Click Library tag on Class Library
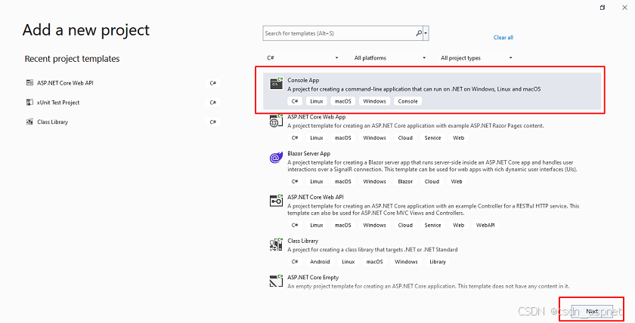The height and width of the screenshot is (323, 635). 438,262
